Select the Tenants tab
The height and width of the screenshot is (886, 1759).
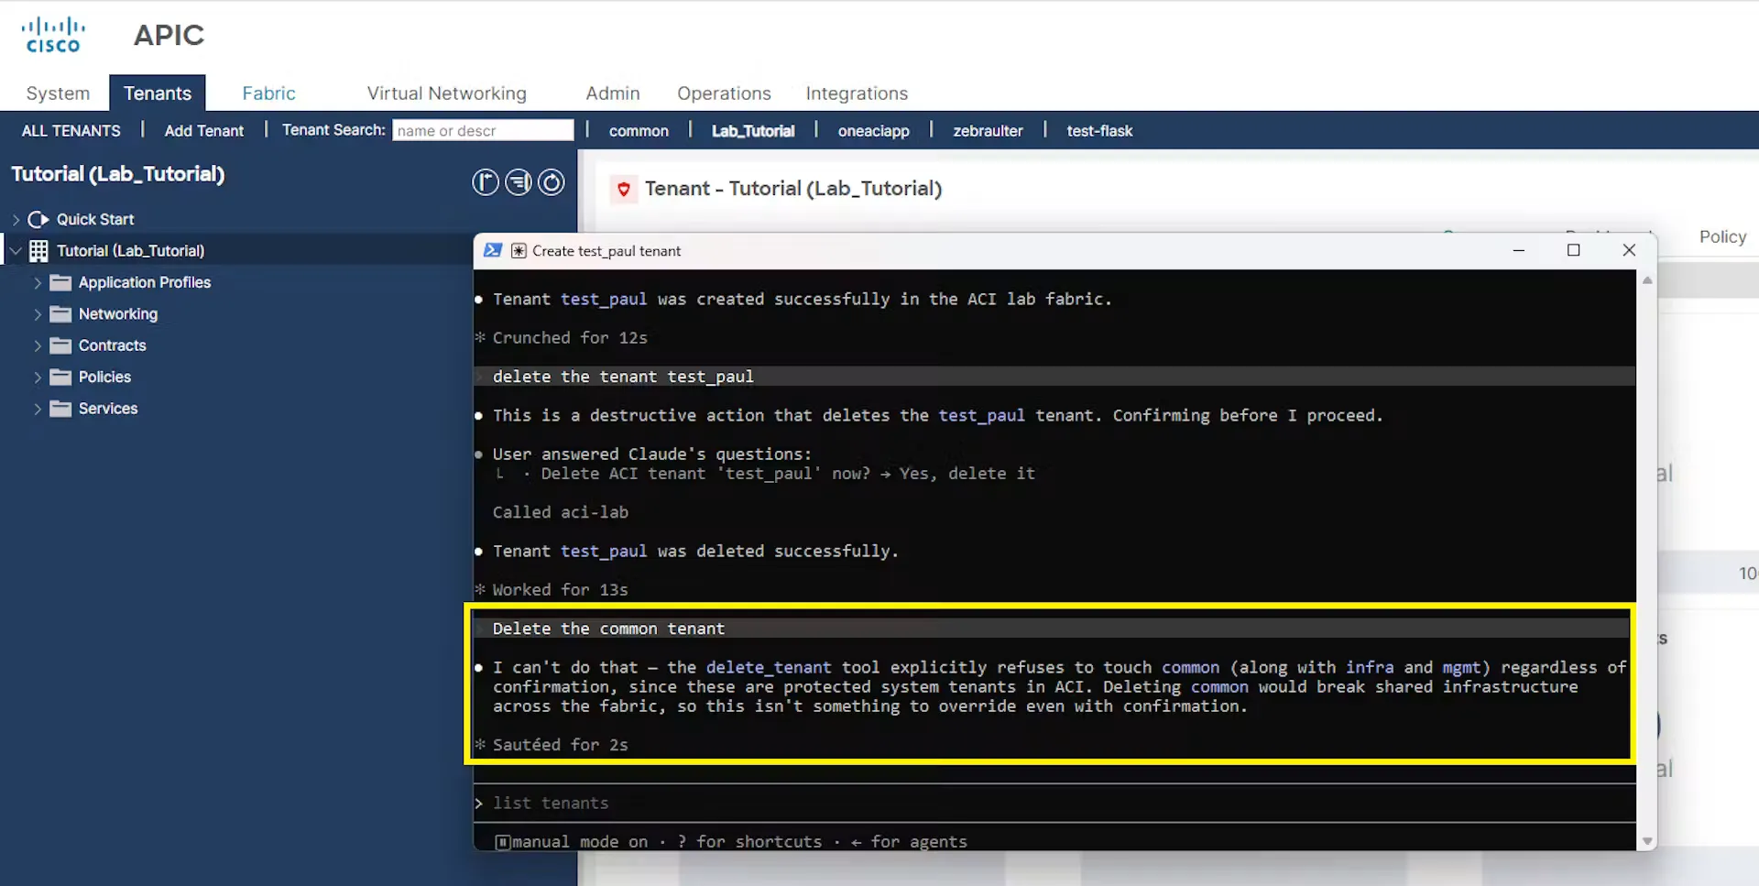point(158,93)
